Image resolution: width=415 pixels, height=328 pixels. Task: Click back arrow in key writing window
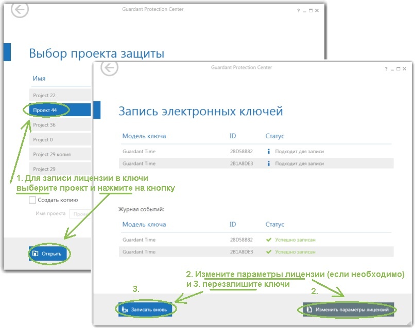pyautogui.click(x=109, y=68)
